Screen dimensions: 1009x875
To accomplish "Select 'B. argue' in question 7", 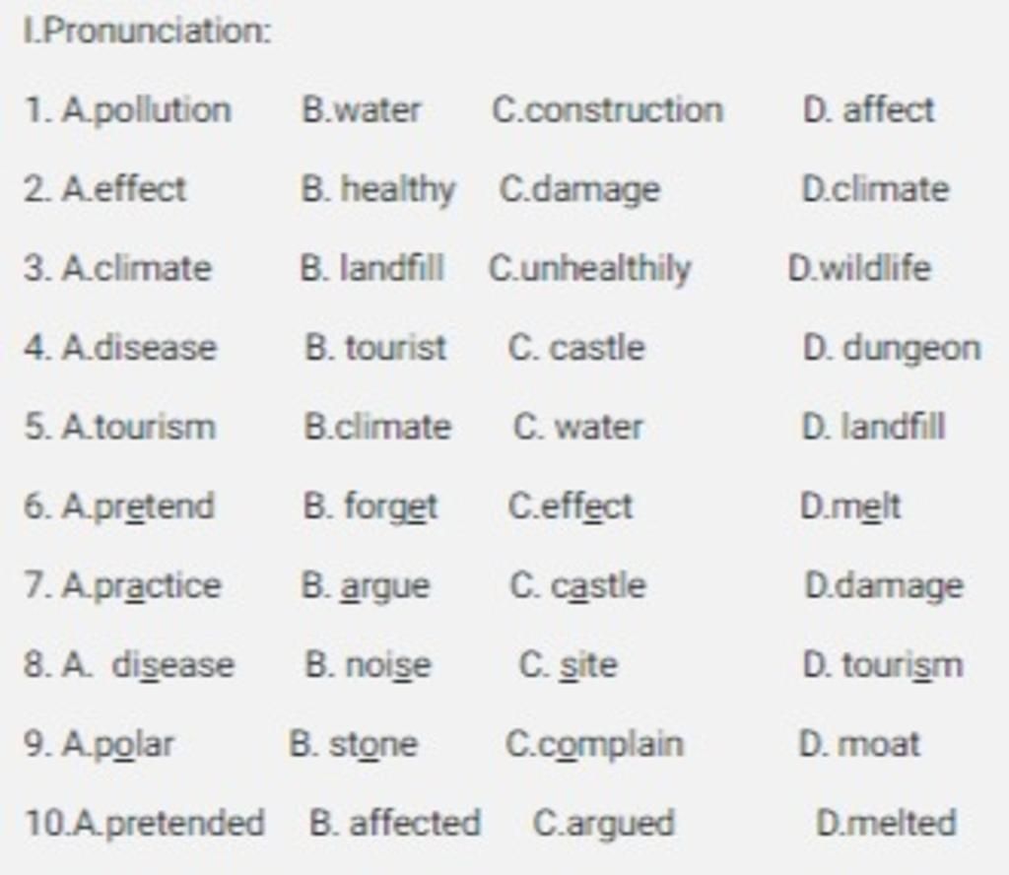I will coord(366,587).
